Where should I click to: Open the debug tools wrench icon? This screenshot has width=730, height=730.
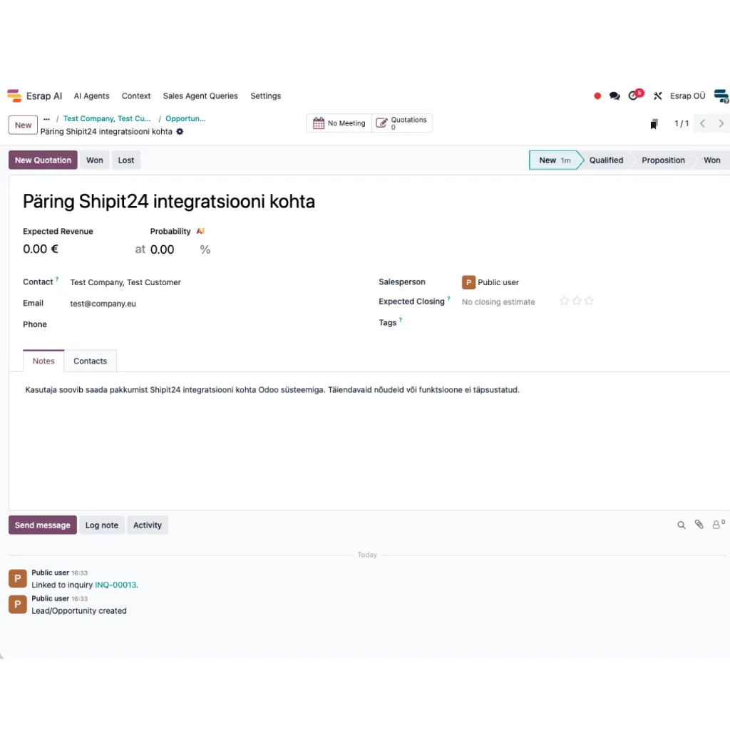(x=657, y=96)
